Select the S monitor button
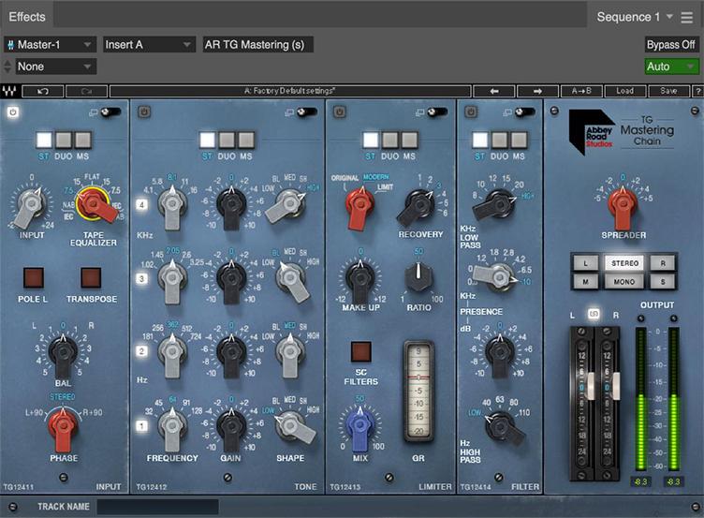 (x=663, y=282)
